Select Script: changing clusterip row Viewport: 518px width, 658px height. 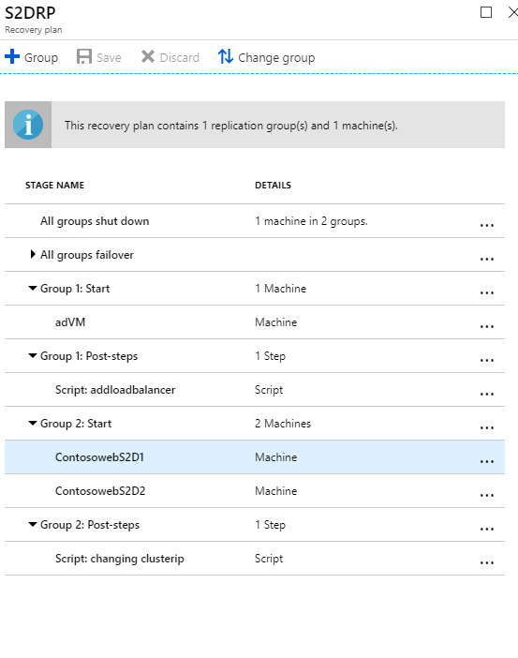(x=255, y=559)
